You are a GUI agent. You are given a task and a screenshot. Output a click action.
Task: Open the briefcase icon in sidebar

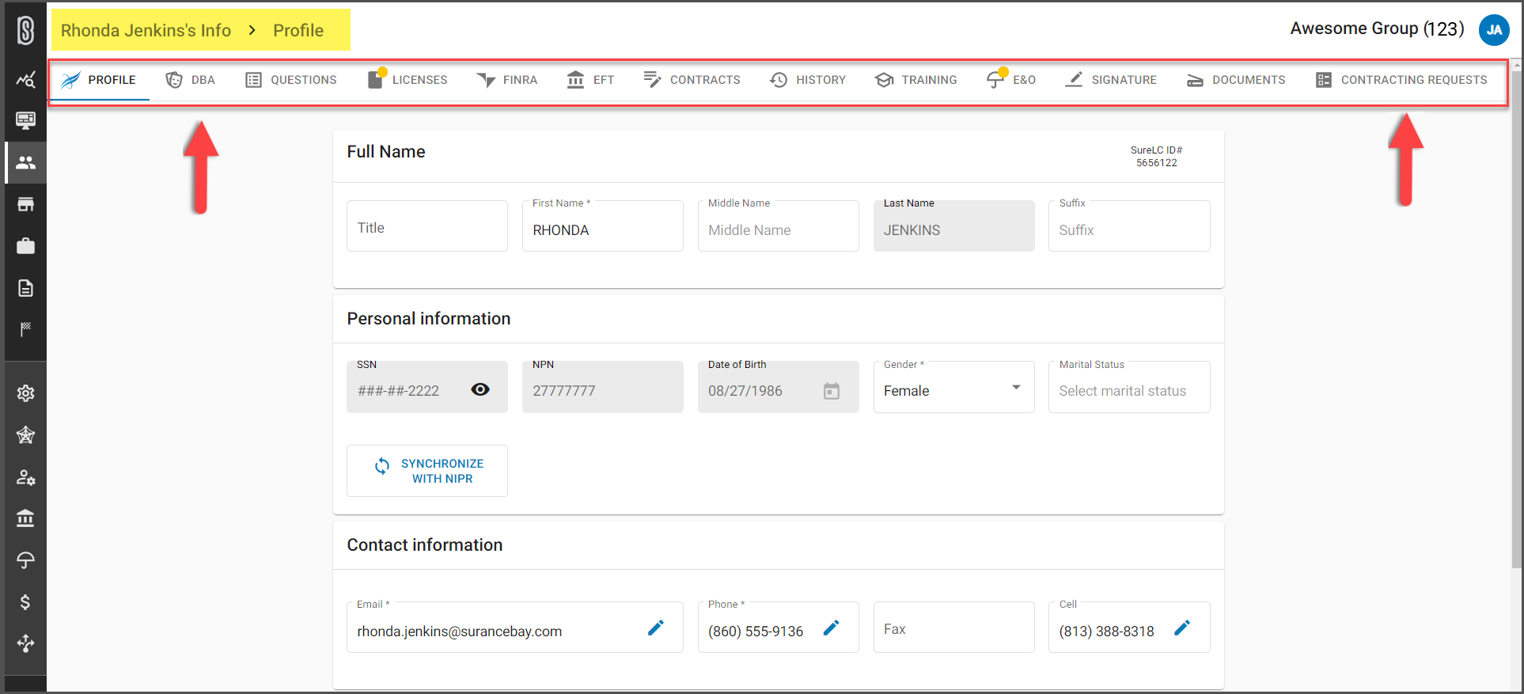(25, 246)
